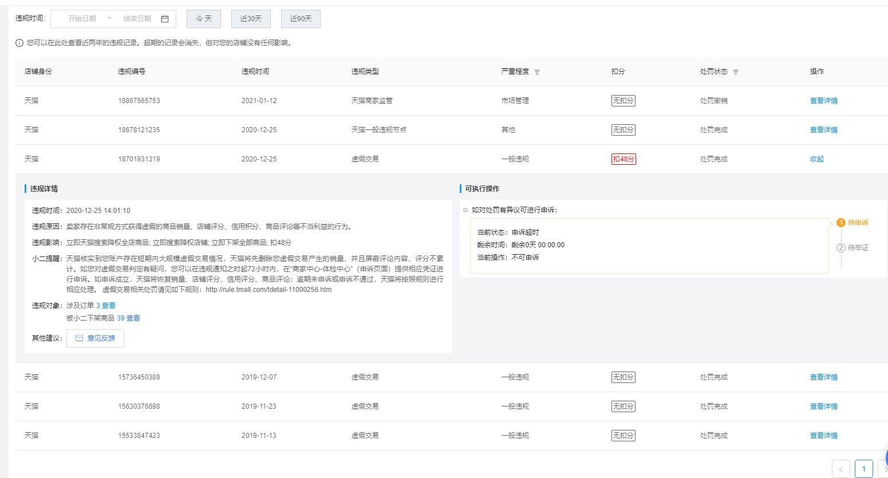Click 天猫一般违规节点 violation type cell
888x478 pixels.
(x=379, y=130)
